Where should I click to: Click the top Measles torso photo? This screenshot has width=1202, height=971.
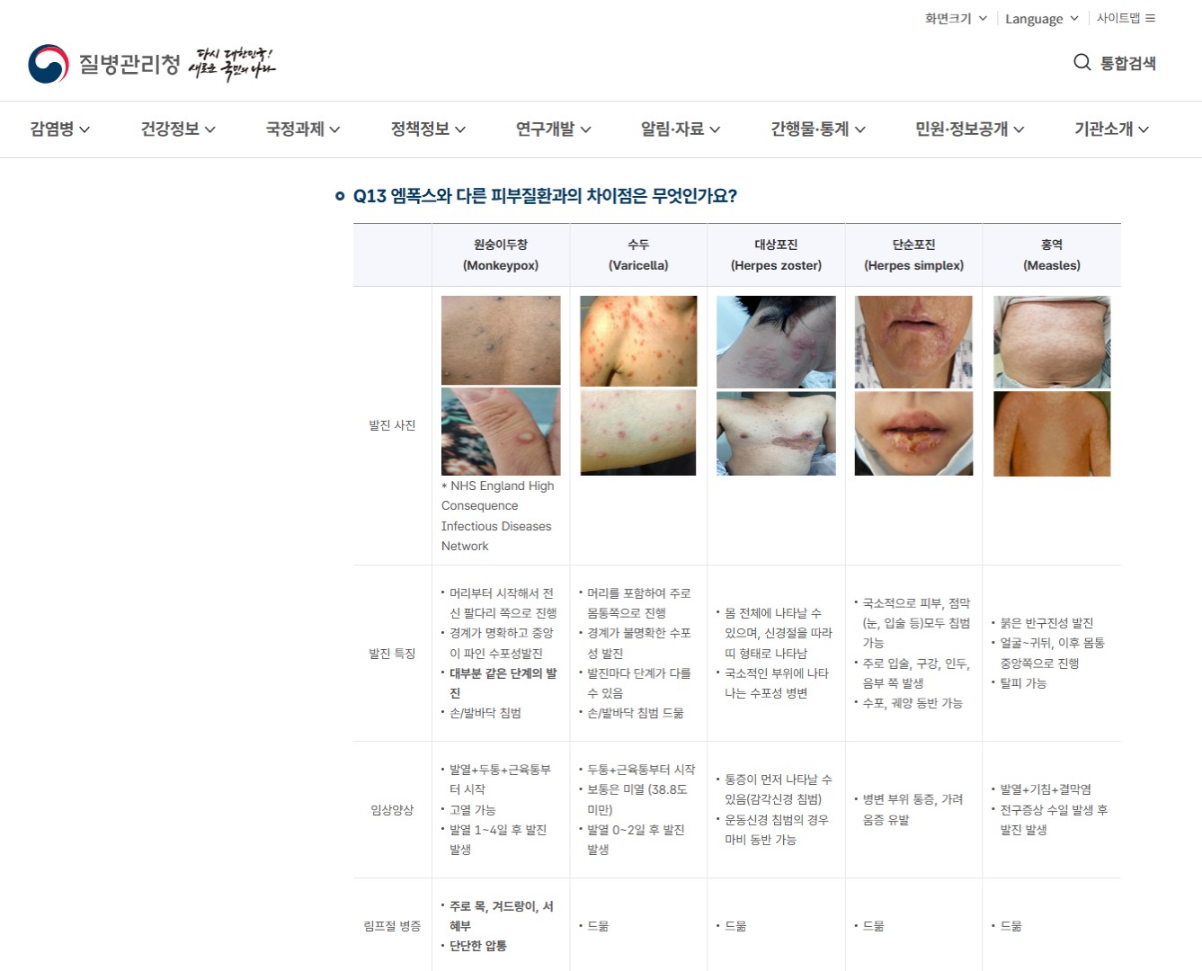coord(1052,342)
